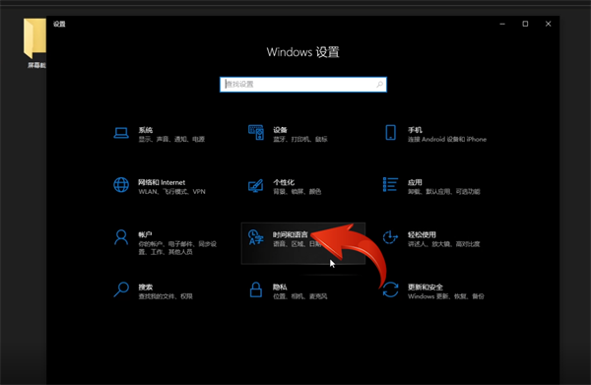This screenshot has width=591, height=385.
Task: Maximize the Settings window
Action: point(525,24)
